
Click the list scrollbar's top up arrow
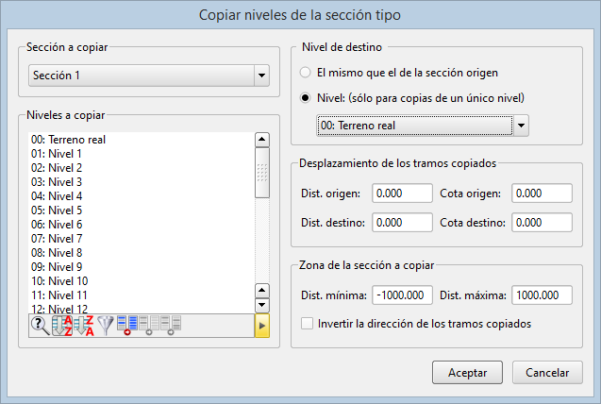point(262,140)
